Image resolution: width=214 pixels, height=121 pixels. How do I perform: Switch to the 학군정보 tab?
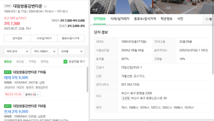point(167,19)
